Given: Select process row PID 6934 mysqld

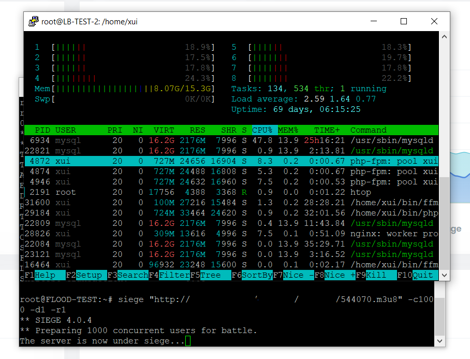Looking at the screenshot, I should click(231, 140).
